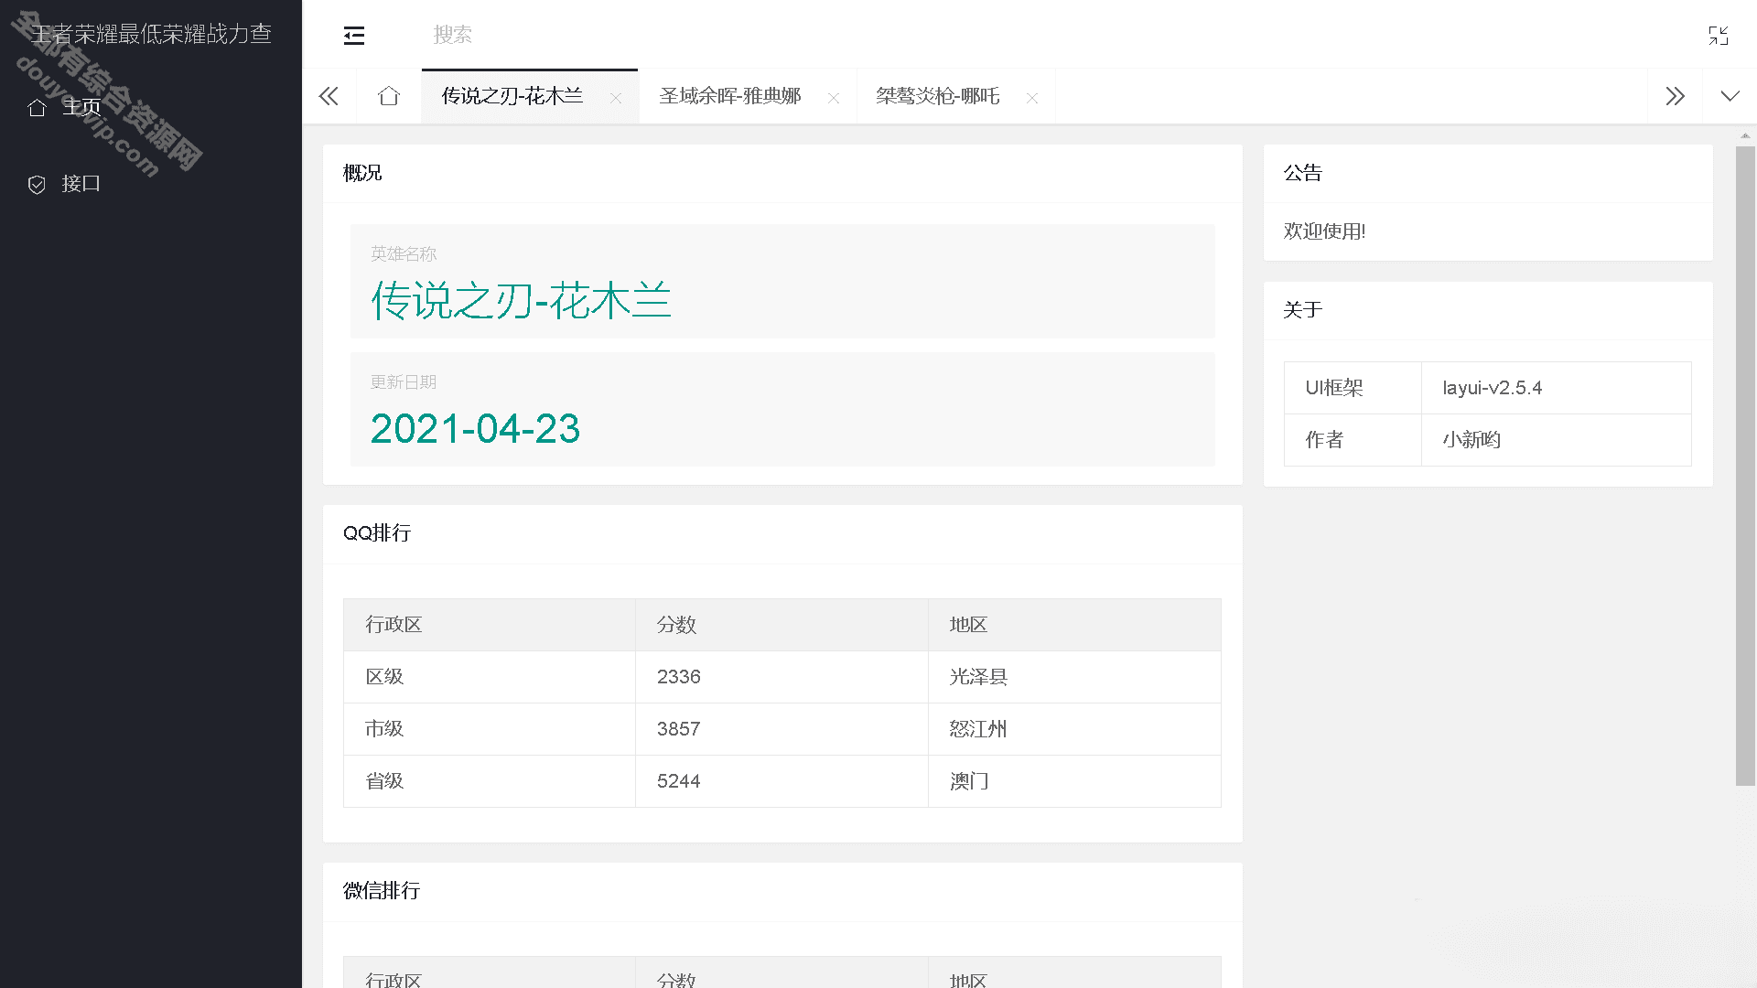Viewport: 1757px width, 988px height.
Task: Click the 市级 row label
Action: (x=384, y=729)
